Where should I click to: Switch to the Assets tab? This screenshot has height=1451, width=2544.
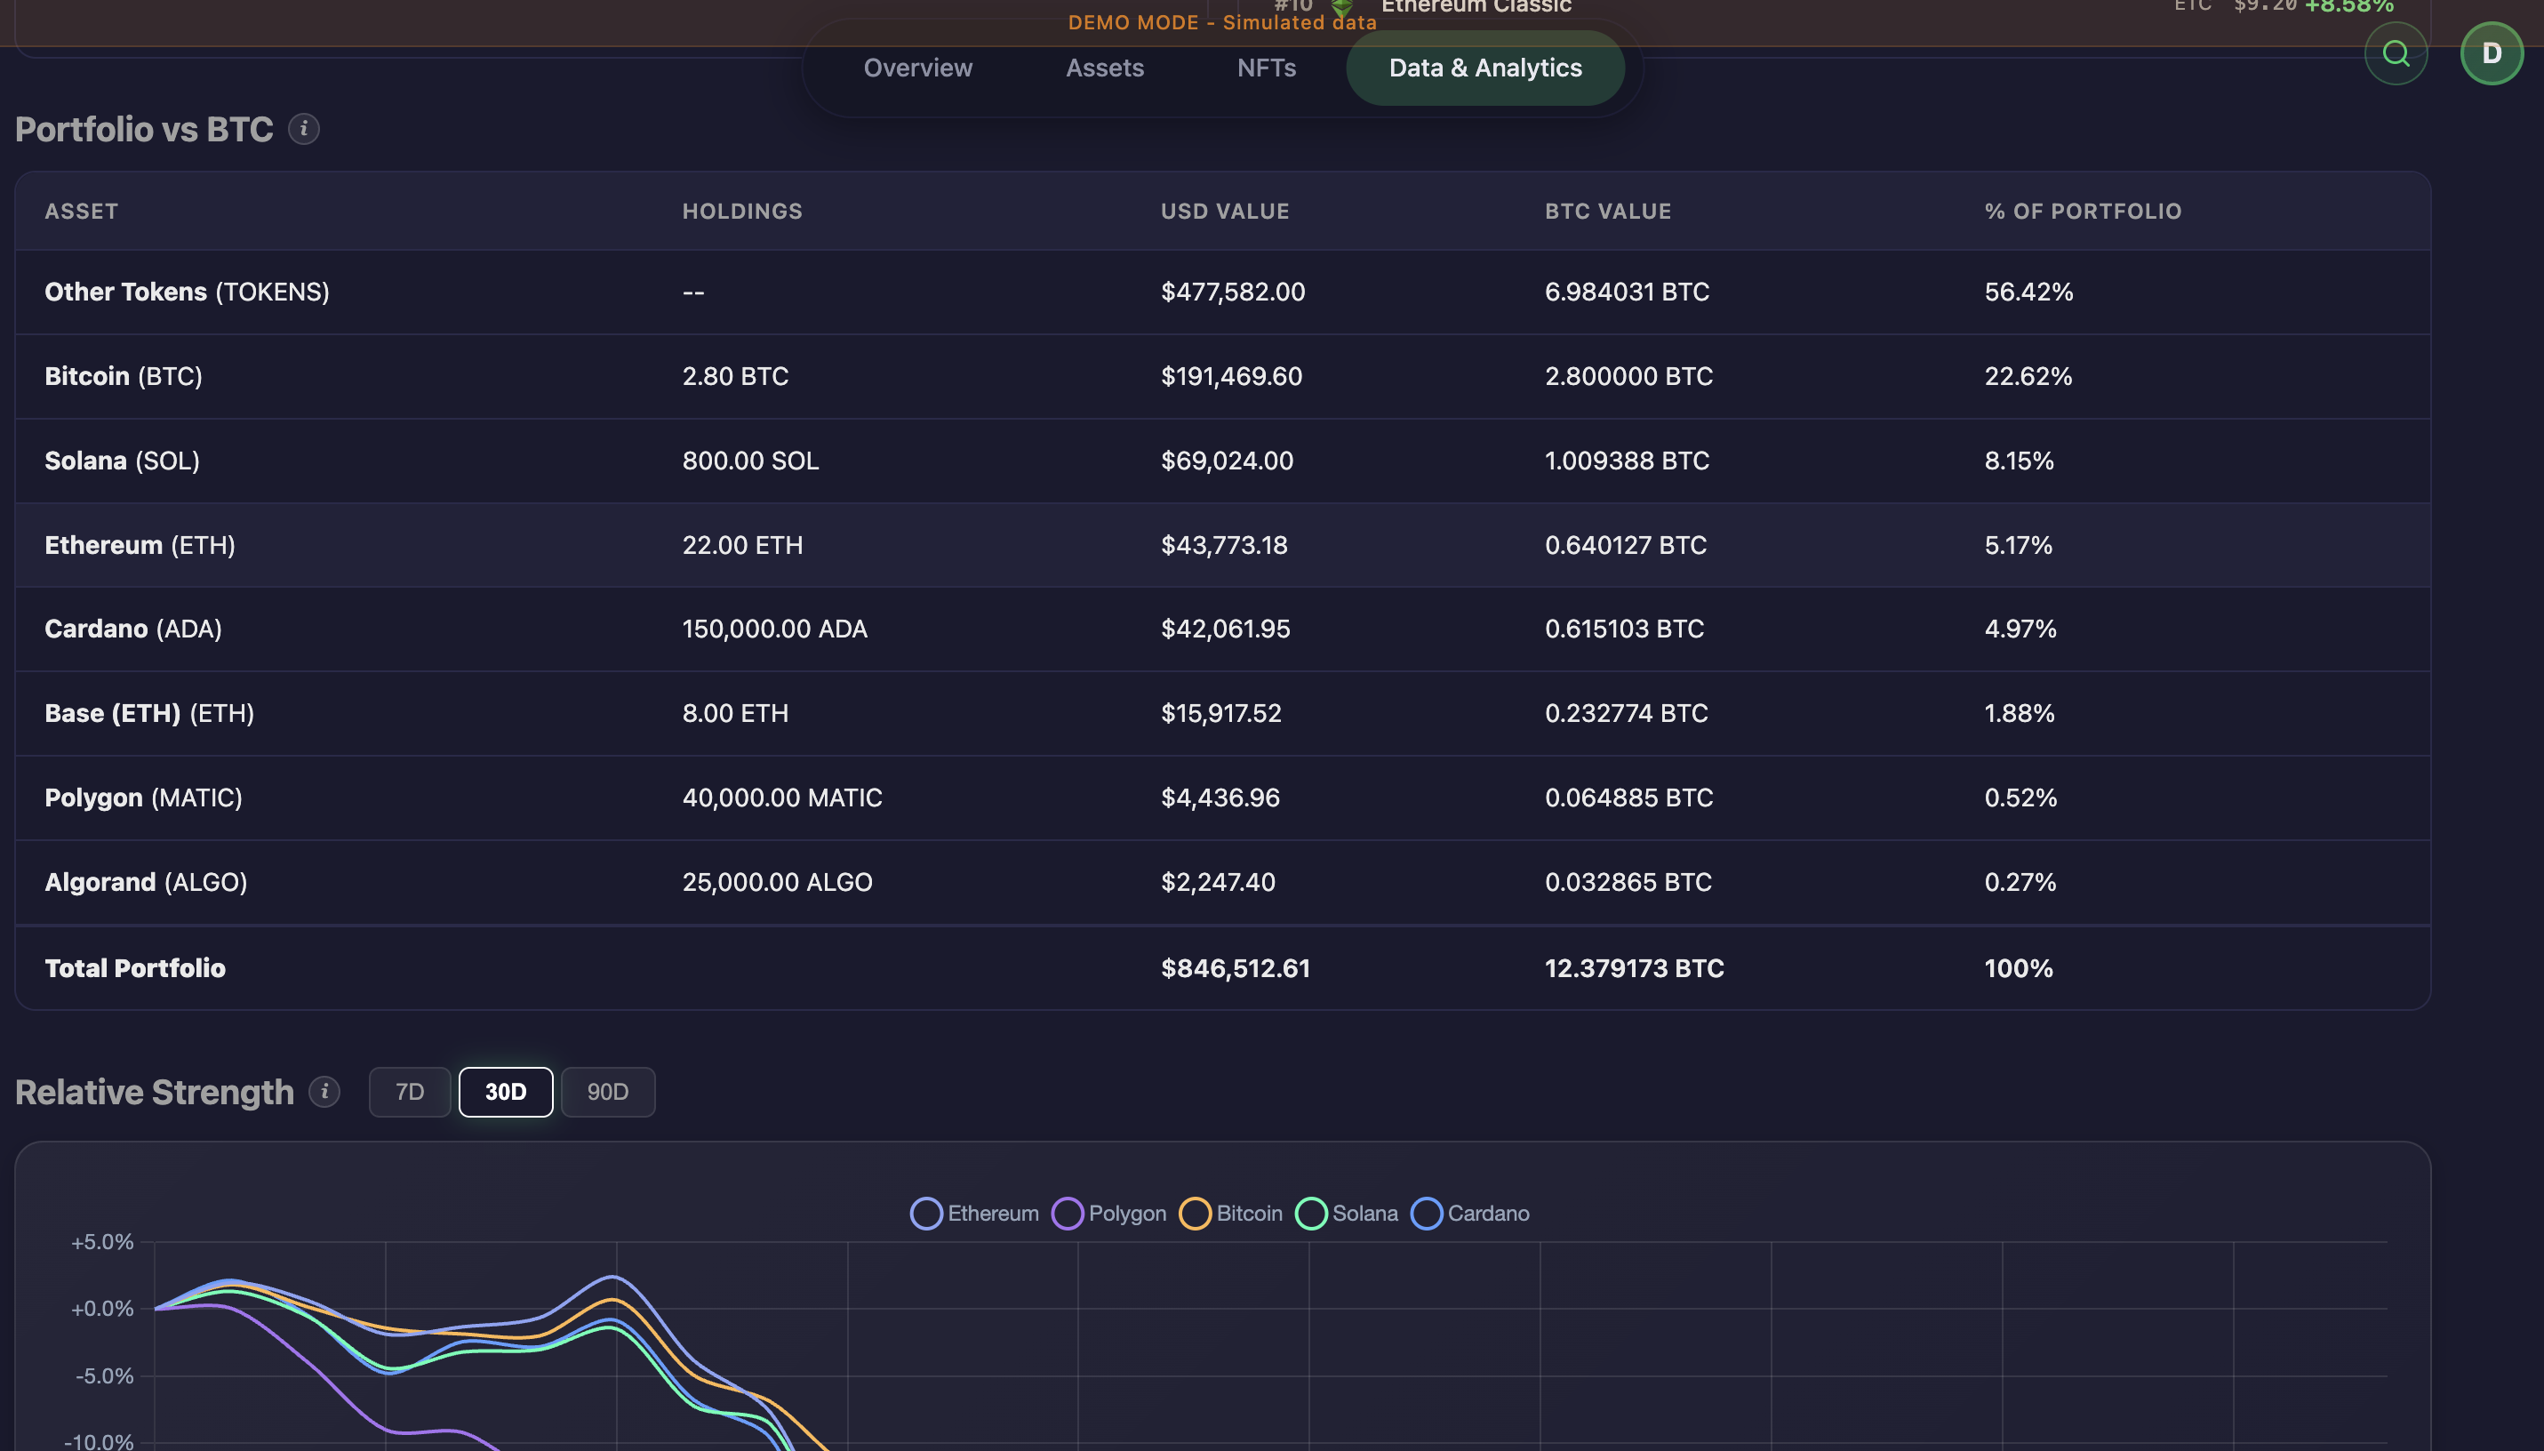(x=1104, y=67)
